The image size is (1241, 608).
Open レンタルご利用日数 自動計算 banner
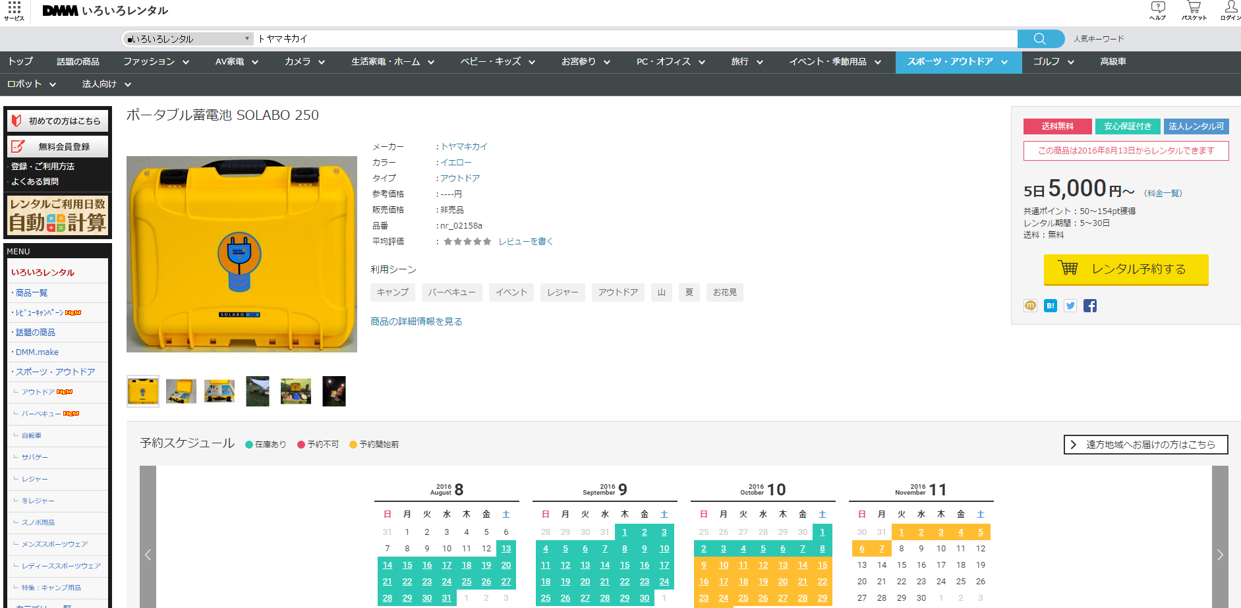pyautogui.click(x=57, y=215)
